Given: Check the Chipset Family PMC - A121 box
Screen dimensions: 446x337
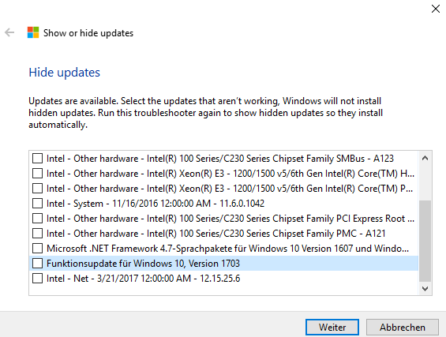Looking at the screenshot, I should (x=37, y=234).
